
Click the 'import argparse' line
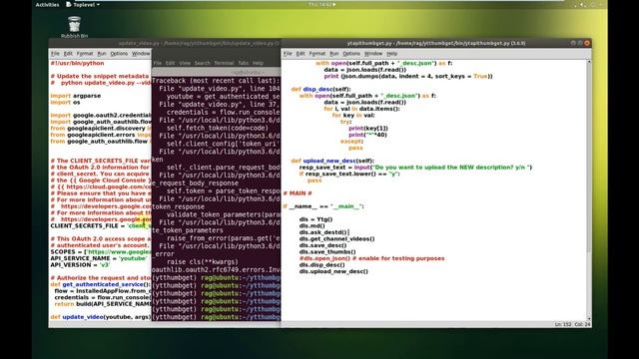(76, 96)
